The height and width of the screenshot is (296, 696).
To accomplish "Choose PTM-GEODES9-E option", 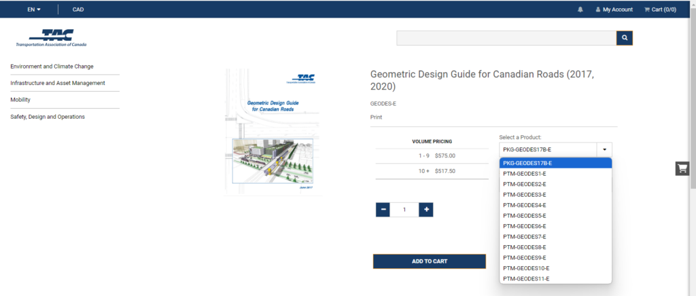I will 556,257.
